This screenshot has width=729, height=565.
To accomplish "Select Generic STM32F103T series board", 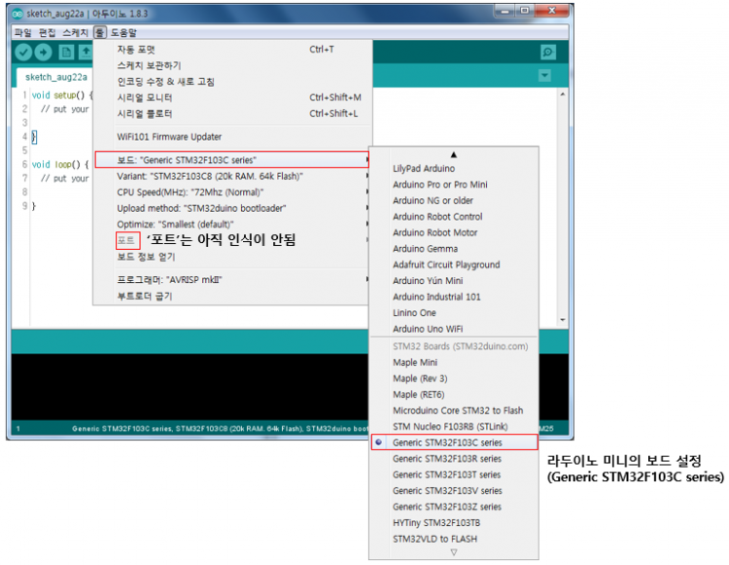I will (x=454, y=475).
